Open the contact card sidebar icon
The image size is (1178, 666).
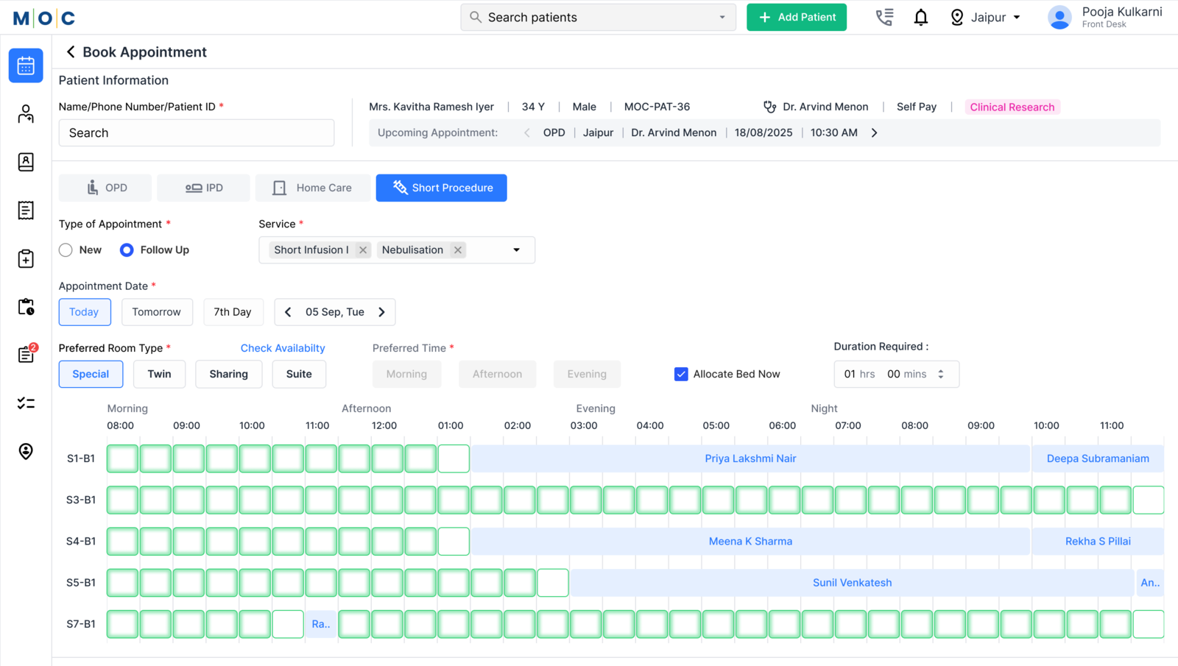point(26,162)
